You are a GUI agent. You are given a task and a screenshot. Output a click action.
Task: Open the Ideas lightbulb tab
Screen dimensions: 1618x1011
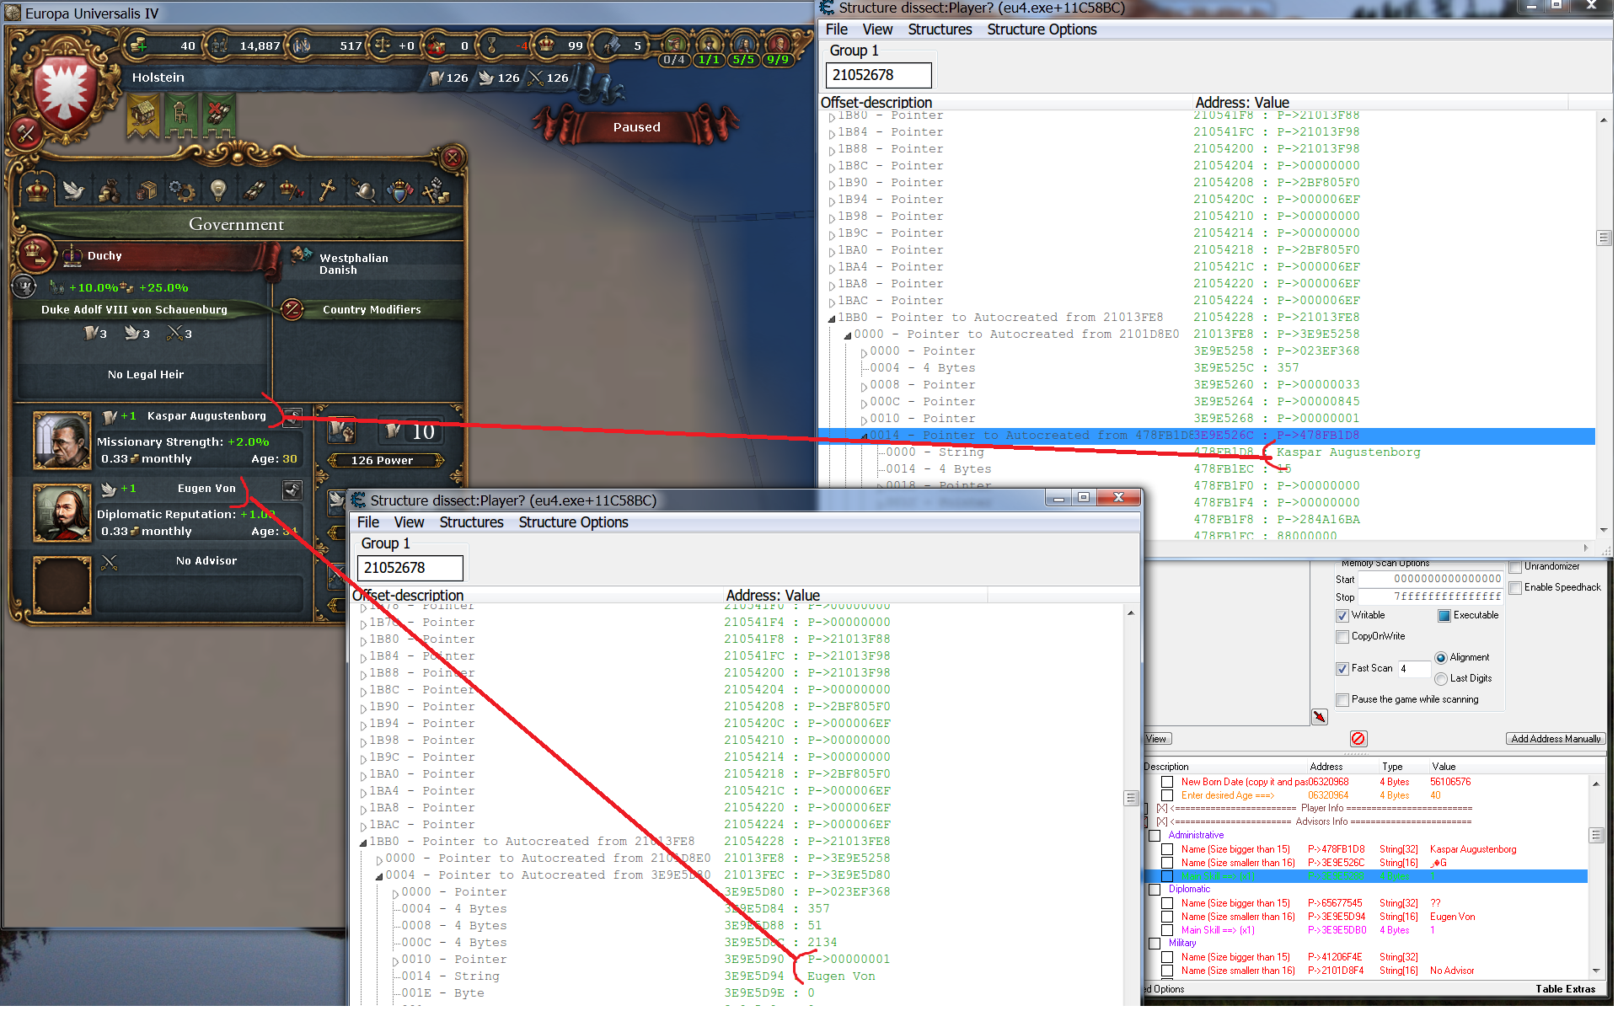click(x=218, y=190)
